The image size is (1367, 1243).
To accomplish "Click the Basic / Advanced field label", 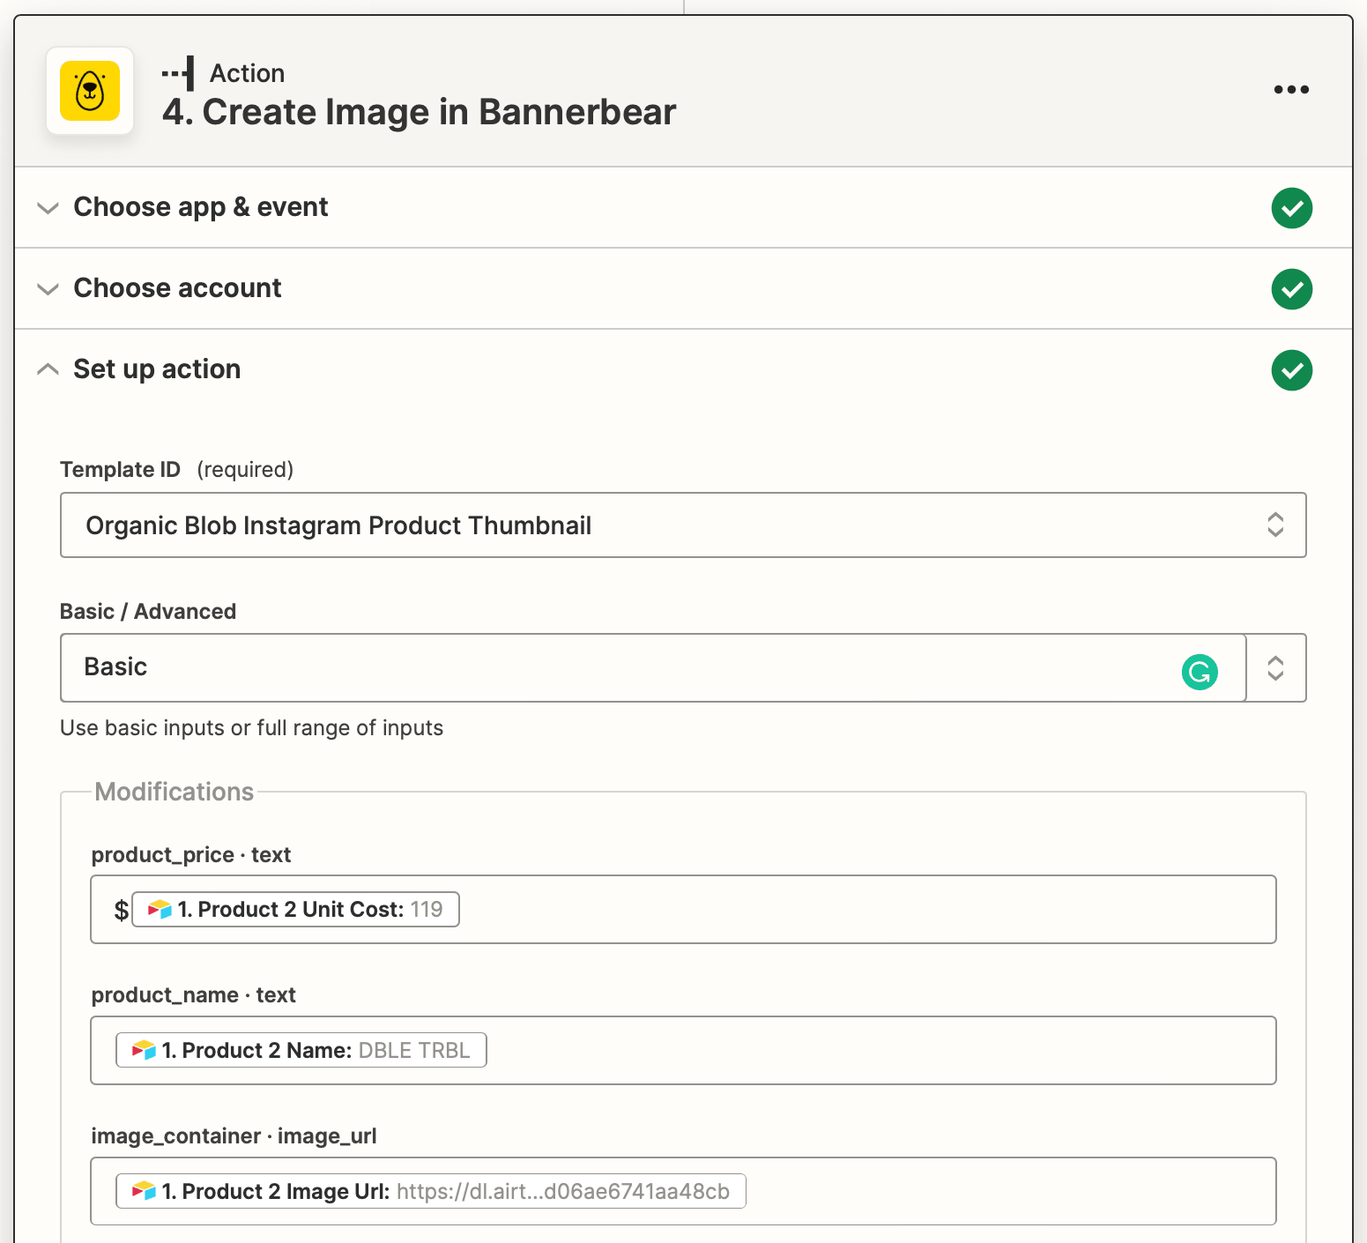I will coord(148,611).
